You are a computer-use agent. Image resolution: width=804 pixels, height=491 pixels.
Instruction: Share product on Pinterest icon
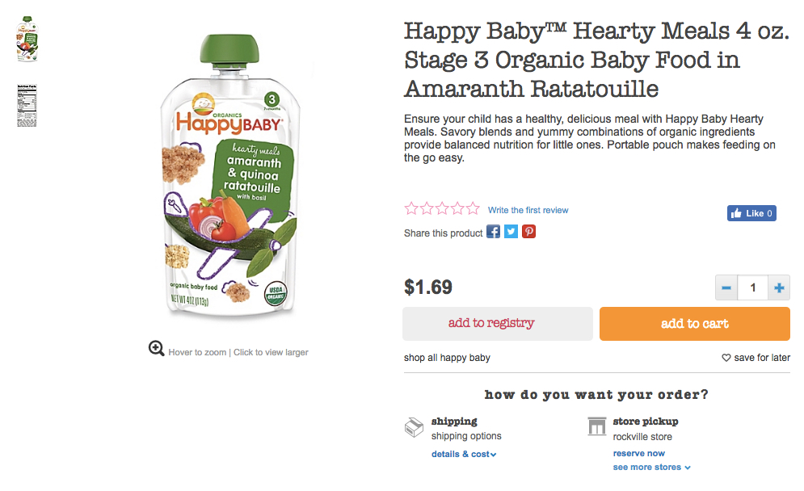click(528, 232)
